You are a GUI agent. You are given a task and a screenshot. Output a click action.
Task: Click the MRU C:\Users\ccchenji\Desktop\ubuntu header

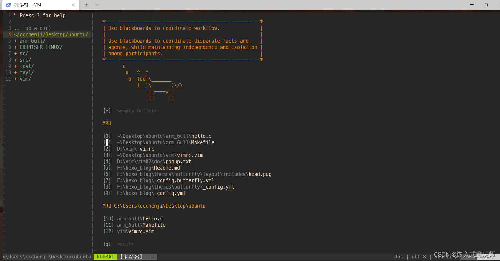(154, 206)
